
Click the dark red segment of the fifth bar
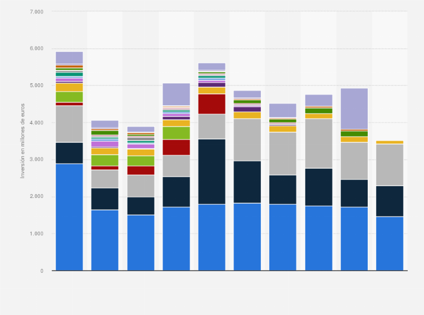[211, 104]
